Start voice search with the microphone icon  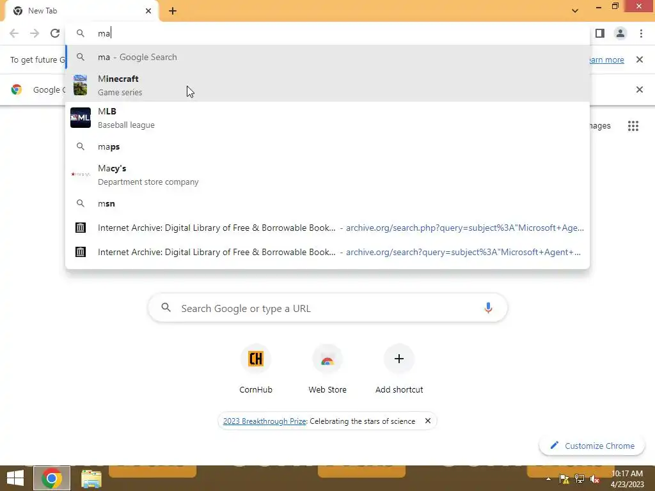pos(488,308)
